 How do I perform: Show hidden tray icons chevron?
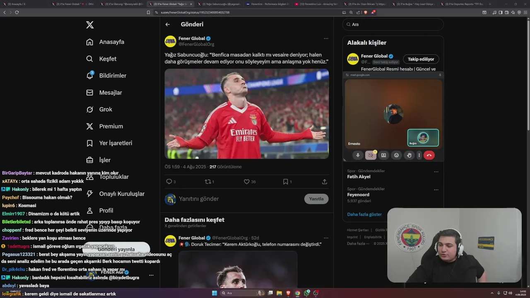point(492,293)
